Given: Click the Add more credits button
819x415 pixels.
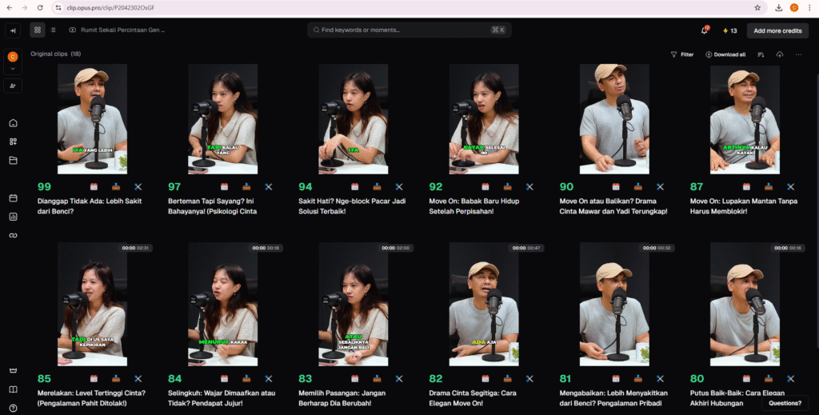Looking at the screenshot, I should (x=777, y=30).
